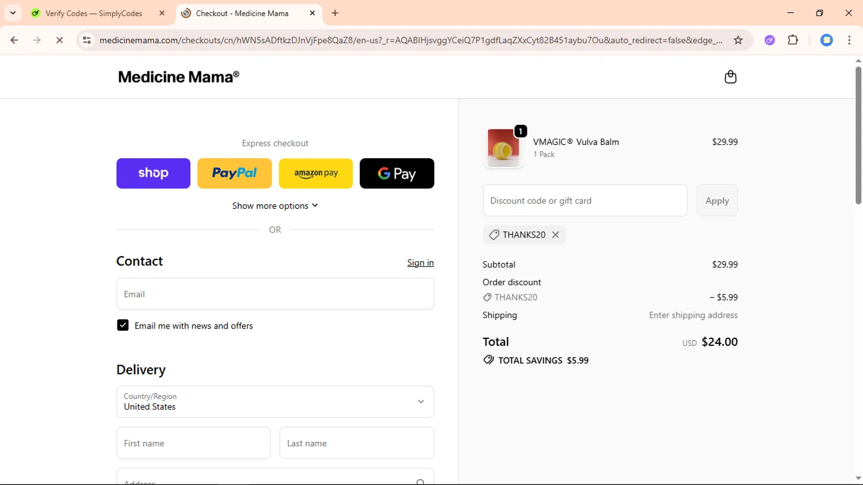Click the THANKS20 tag icon under Order discount

[x=487, y=297]
